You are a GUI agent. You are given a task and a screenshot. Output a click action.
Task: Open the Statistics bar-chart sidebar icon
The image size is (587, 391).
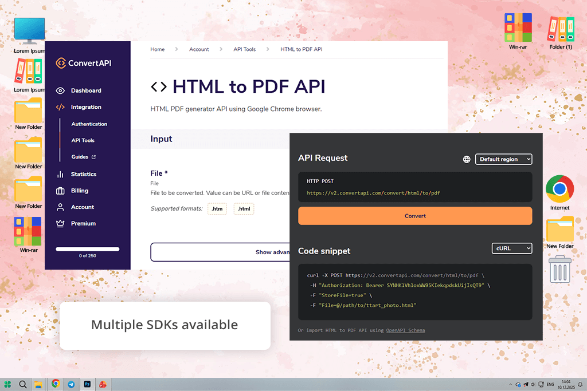click(60, 174)
